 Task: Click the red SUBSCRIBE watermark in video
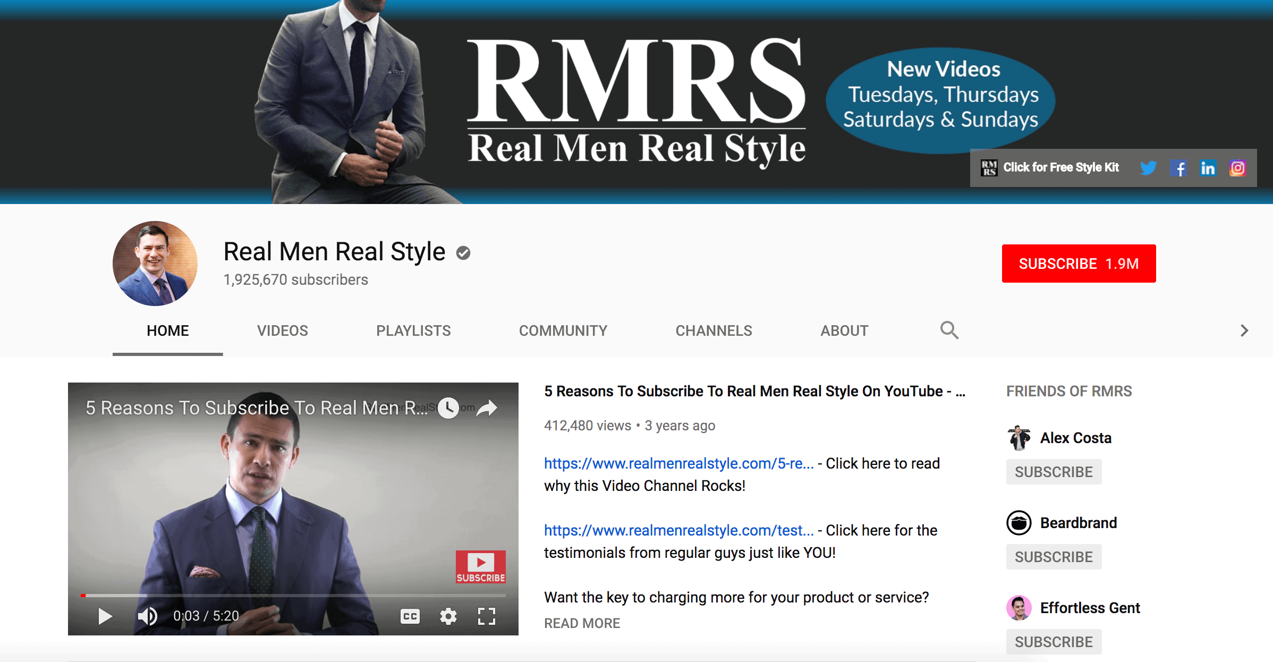coord(480,567)
